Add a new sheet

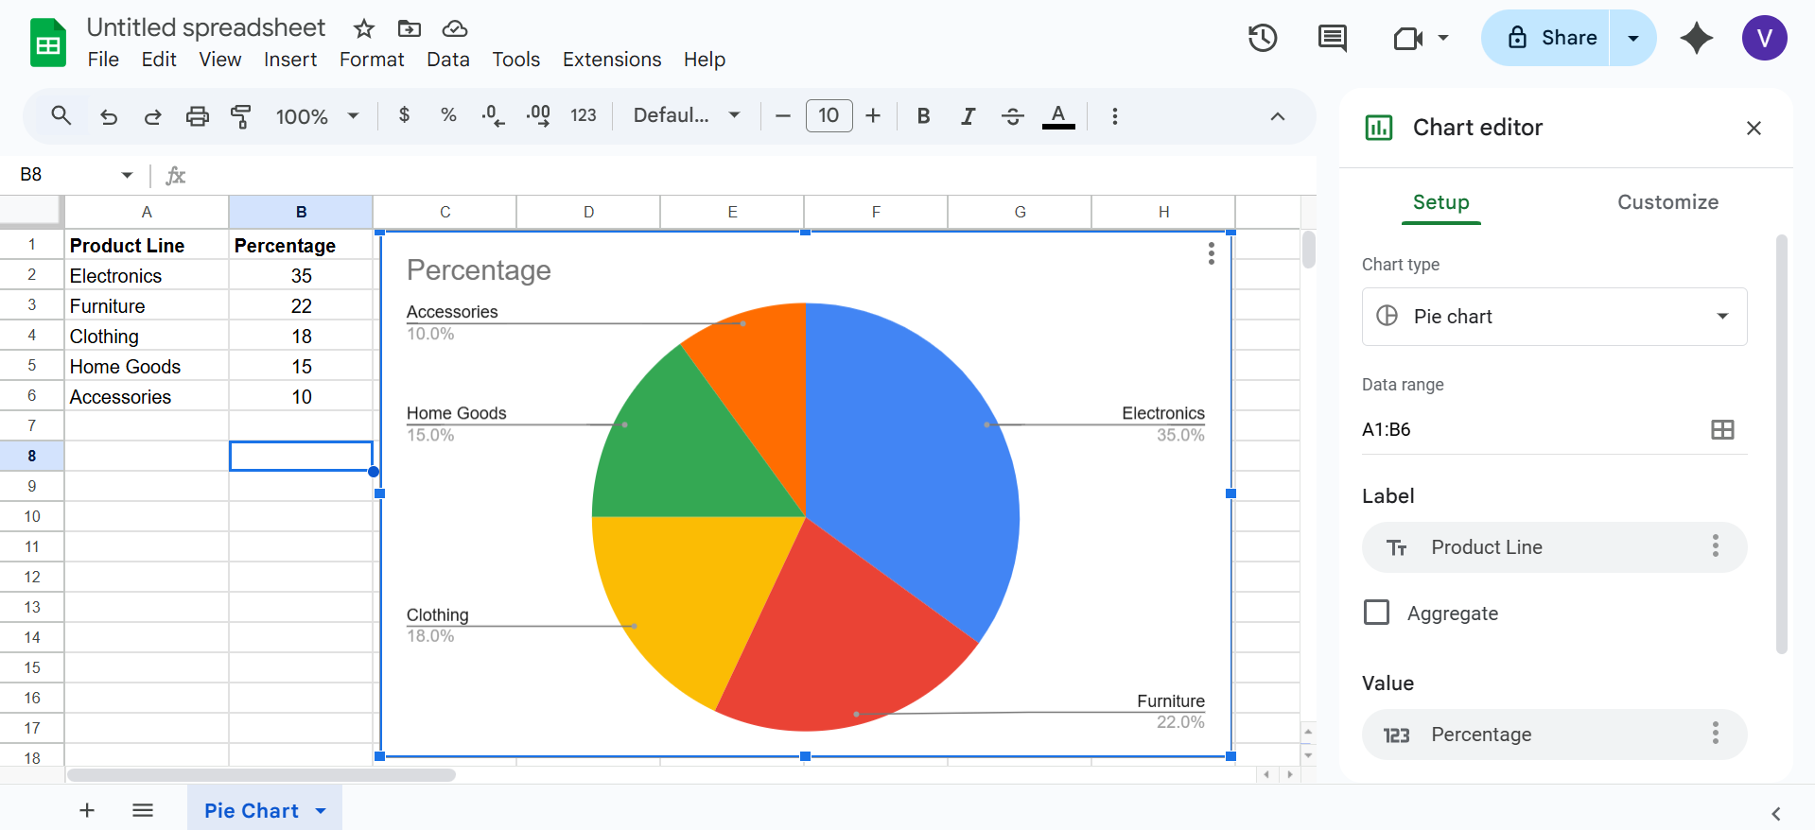87,810
